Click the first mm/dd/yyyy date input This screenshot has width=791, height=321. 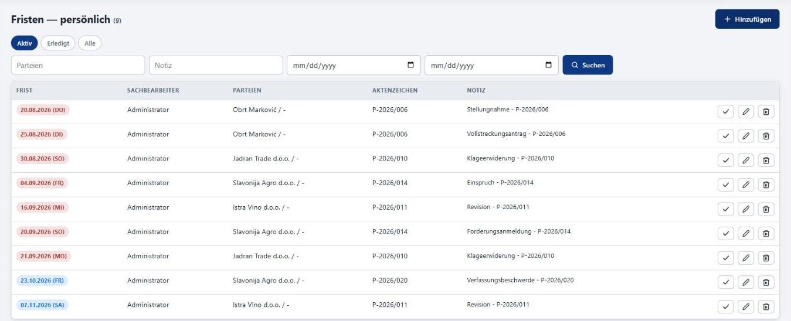pos(354,65)
